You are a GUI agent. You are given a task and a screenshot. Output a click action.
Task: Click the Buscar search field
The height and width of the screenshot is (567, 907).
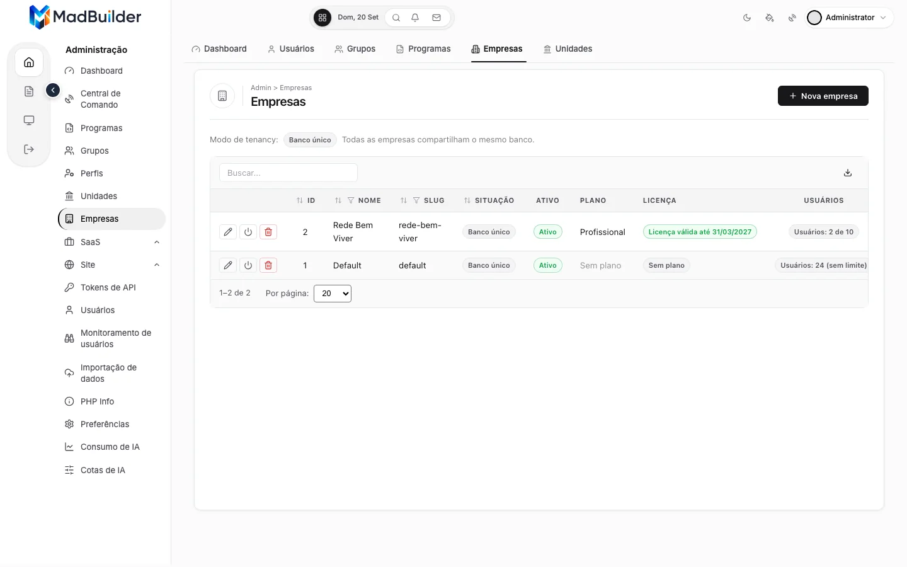pos(288,173)
